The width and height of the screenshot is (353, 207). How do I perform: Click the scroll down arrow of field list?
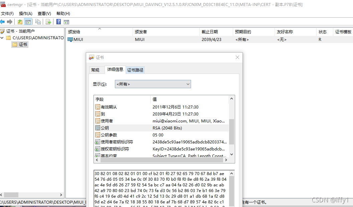click(232, 154)
